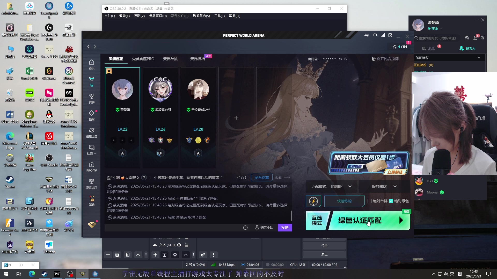The image size is (497, 279).
Task: Click the add friend icon in the friends panel
Action: [475, 38]
